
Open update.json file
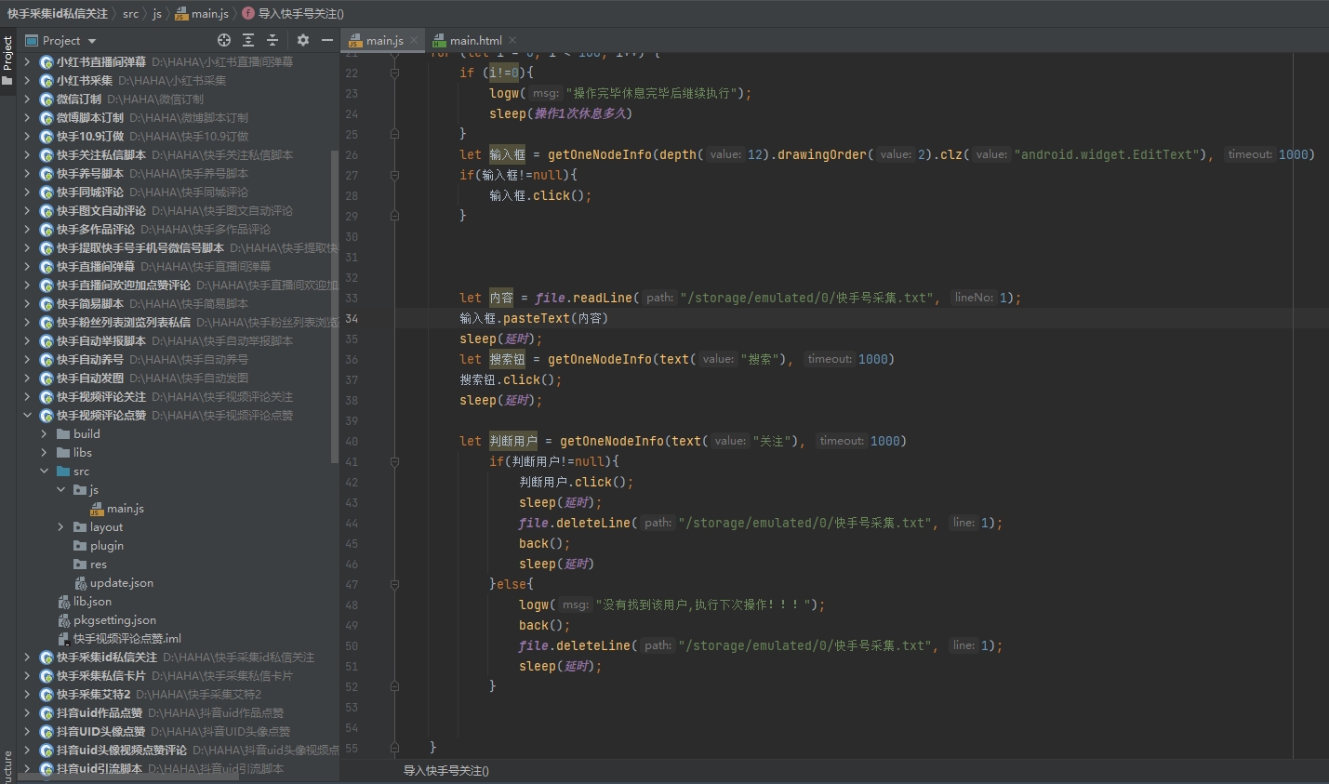113,583
